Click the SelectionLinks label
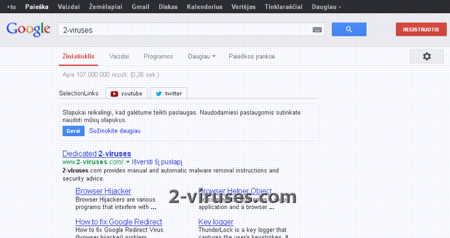This screenshot has width=450, height=238. (x=79, y=93)
